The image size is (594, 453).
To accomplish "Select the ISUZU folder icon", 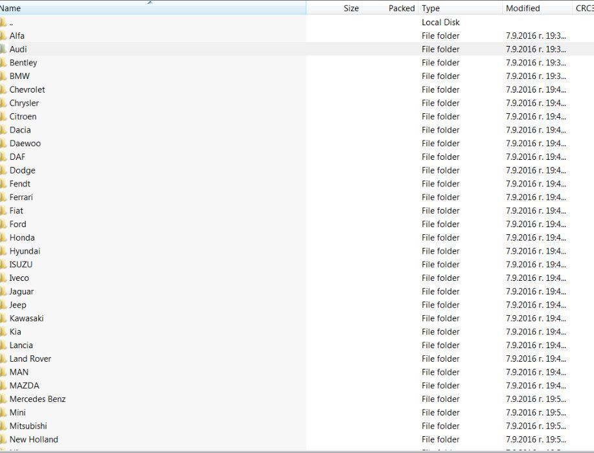I will (x=3, y=265).
